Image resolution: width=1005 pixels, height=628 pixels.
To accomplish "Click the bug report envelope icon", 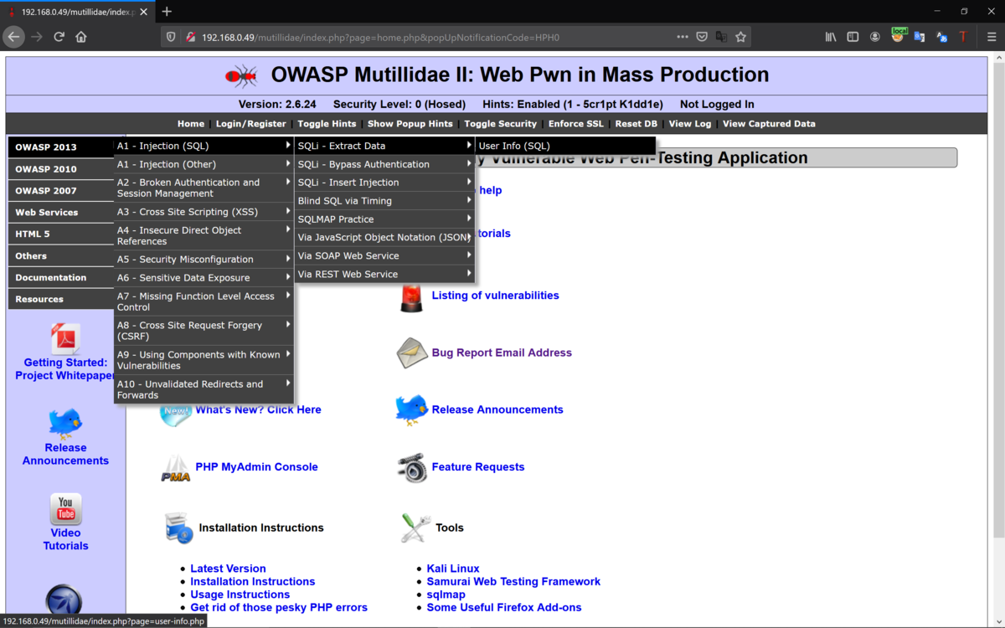I will pos(412,353).
